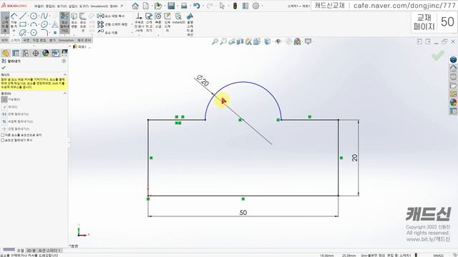Toggle Instant2D mode

click(x=178, y=19)
